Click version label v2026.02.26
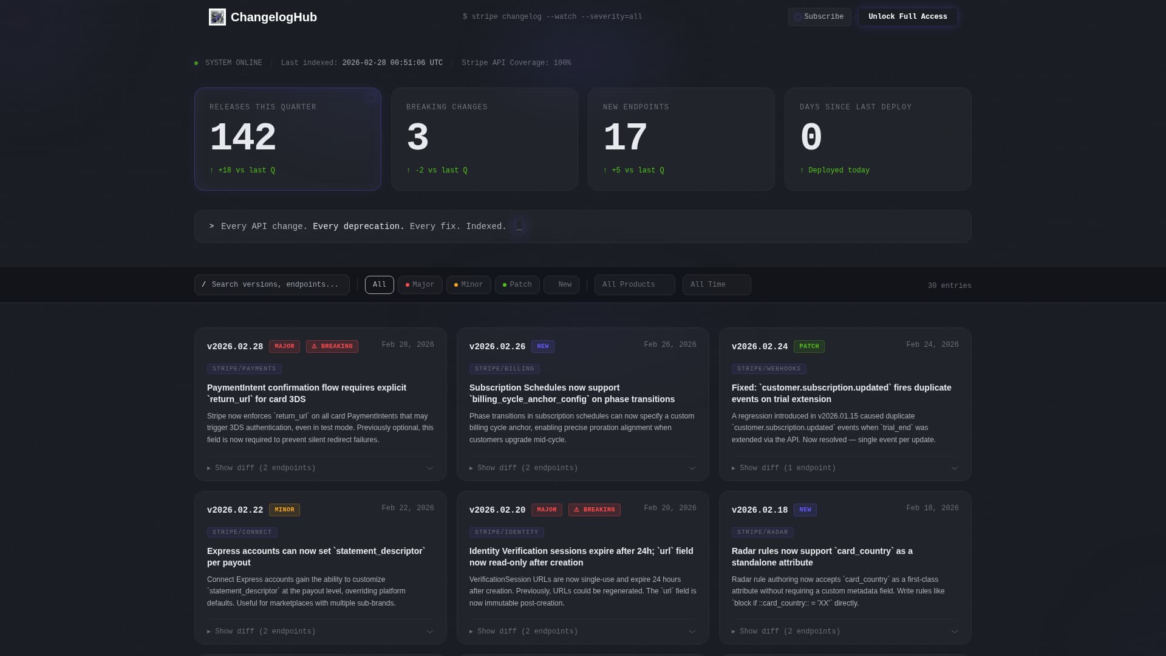 pyautogui.click(x=497, y=347)
